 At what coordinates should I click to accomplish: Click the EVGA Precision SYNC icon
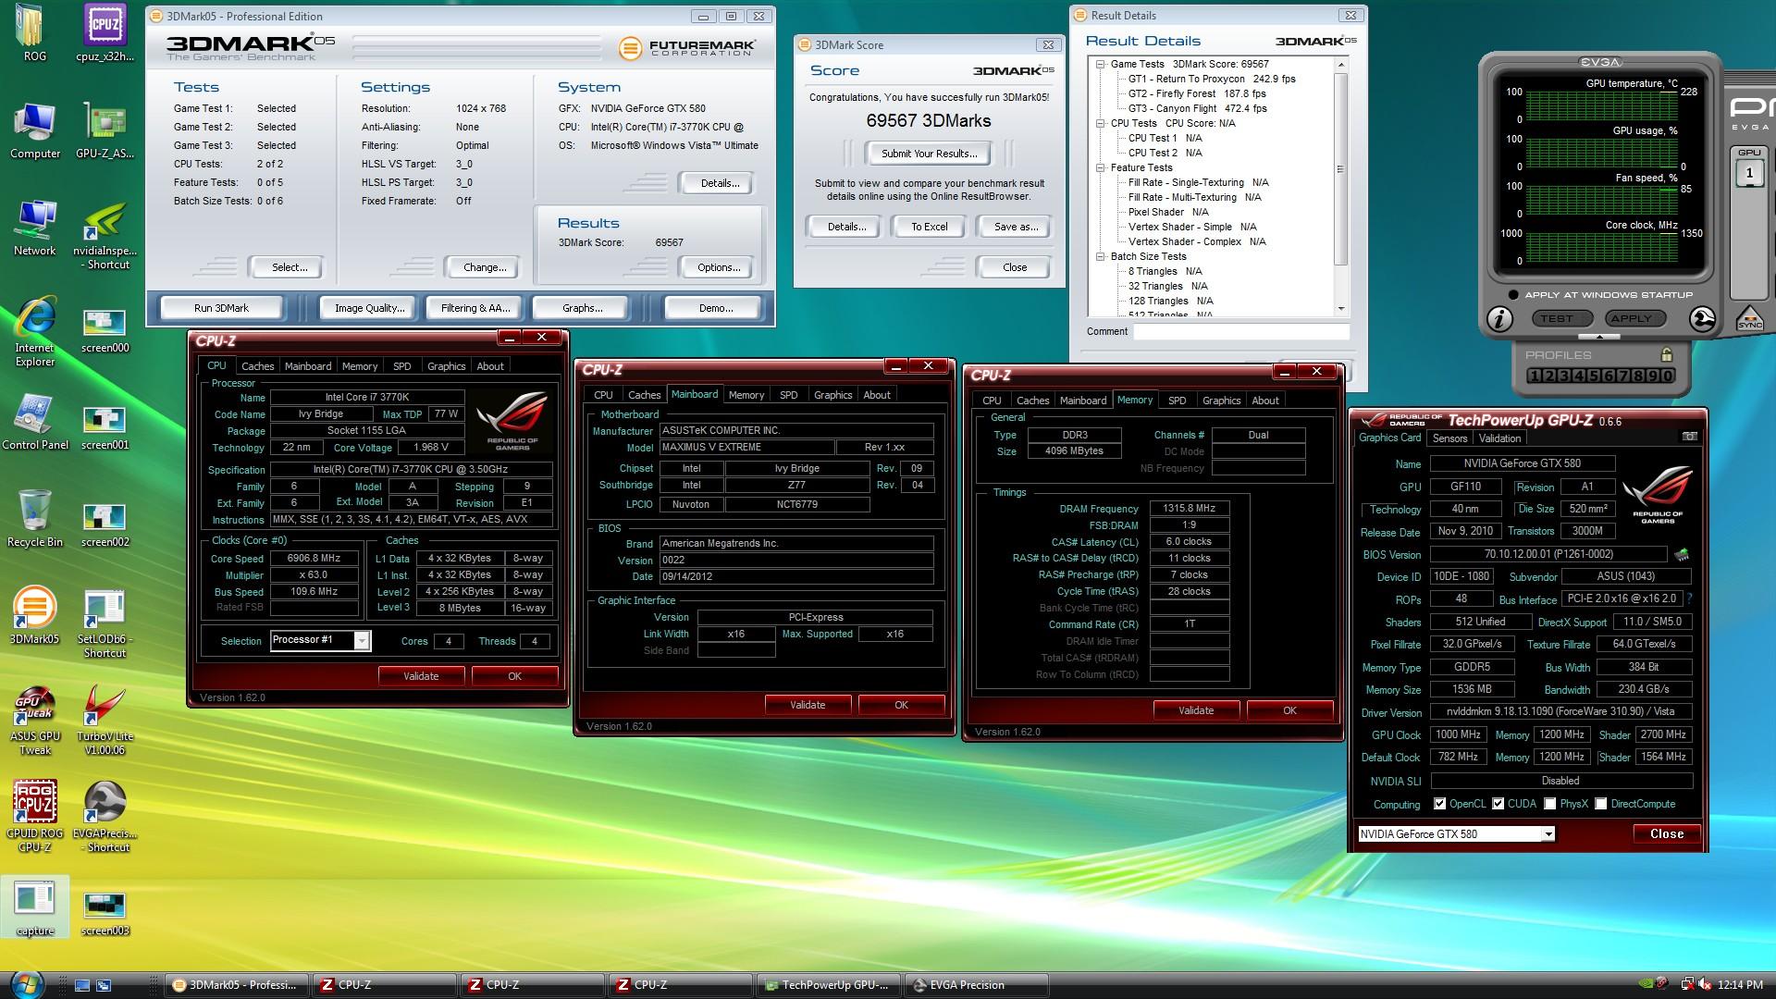click(x=1750, y=318)
